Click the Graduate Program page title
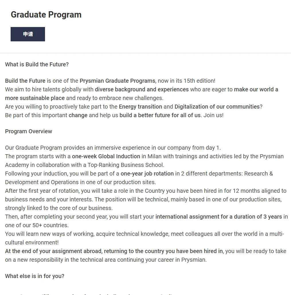Screen dimensions: 291x295 [46, 15]
